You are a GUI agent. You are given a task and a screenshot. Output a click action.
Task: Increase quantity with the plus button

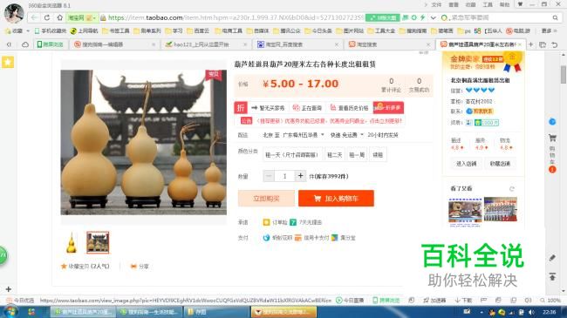point(300,176)
